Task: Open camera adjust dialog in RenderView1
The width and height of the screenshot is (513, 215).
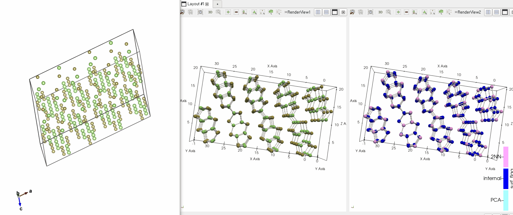Action: tap(218, 12)
